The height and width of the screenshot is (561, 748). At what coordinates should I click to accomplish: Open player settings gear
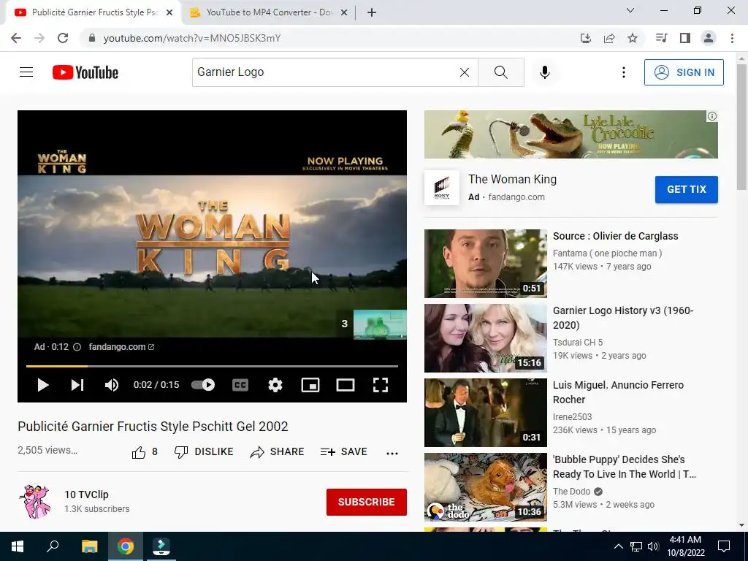275,385
